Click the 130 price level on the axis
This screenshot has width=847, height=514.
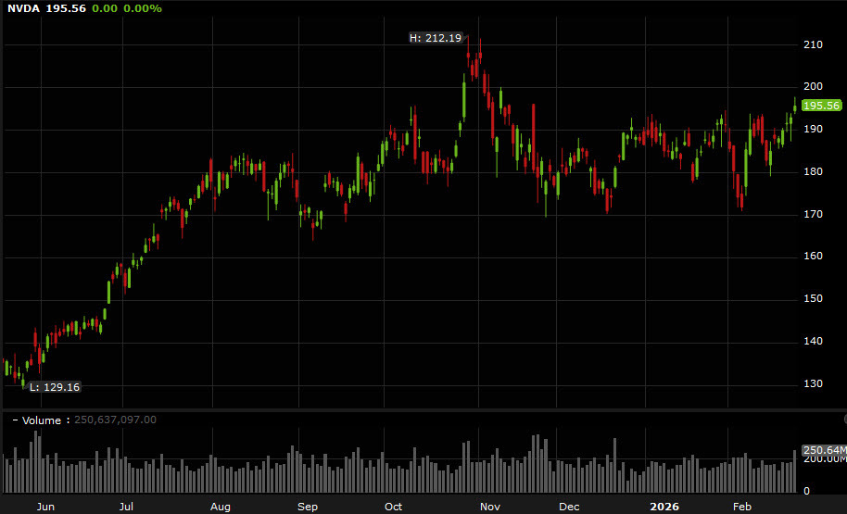pyautogui.click(x=813, y=383)
